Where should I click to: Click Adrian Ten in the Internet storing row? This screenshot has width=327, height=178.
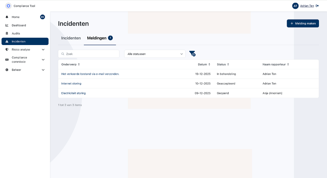[269, 83]
